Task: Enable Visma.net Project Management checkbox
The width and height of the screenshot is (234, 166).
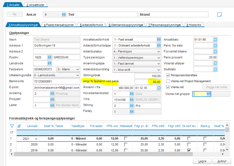Action: click(168, 81)
